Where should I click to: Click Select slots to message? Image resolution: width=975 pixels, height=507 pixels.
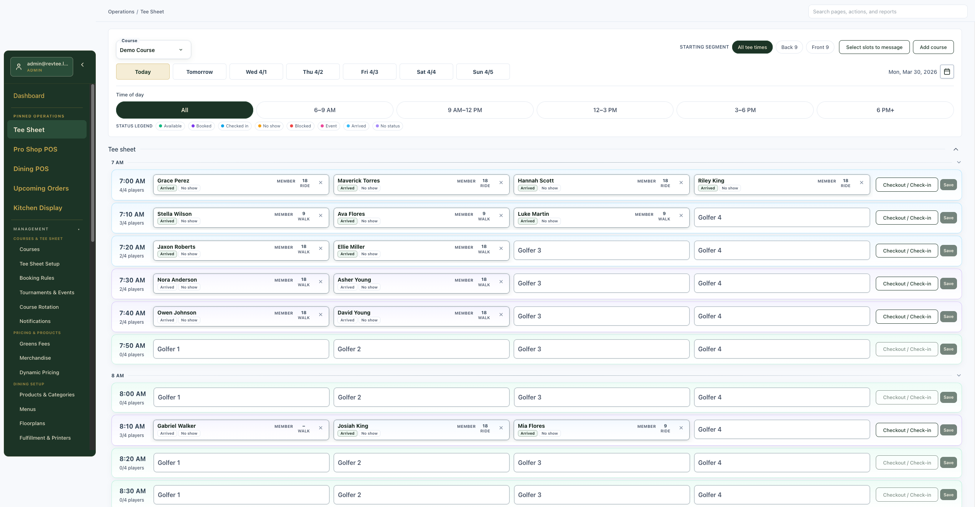coord(874,47)
